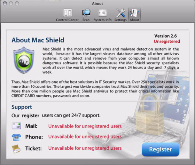This screenshot has height=165, width=195.
Task: Click the About Mac Shield heading
Action: pos(38,40)
